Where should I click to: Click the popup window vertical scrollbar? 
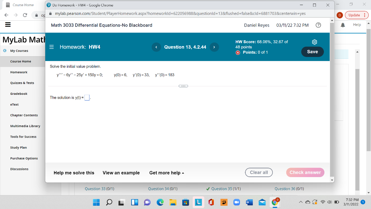point(332,99)
